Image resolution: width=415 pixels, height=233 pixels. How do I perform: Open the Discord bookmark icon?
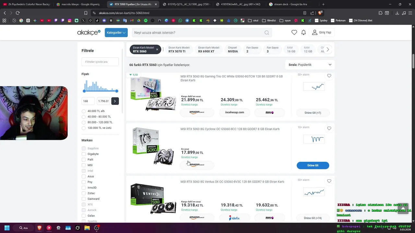[104, 20]
